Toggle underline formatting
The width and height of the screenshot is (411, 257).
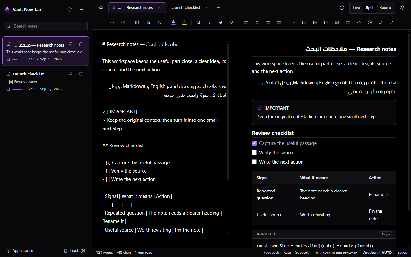pos(232,22)
